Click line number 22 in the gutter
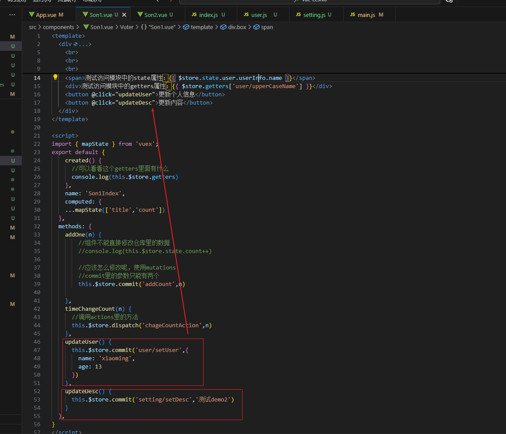 tap(37, 144)
